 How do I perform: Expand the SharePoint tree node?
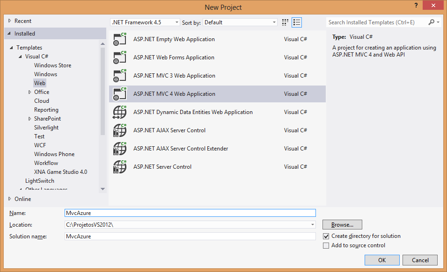(x=29, y=119)
